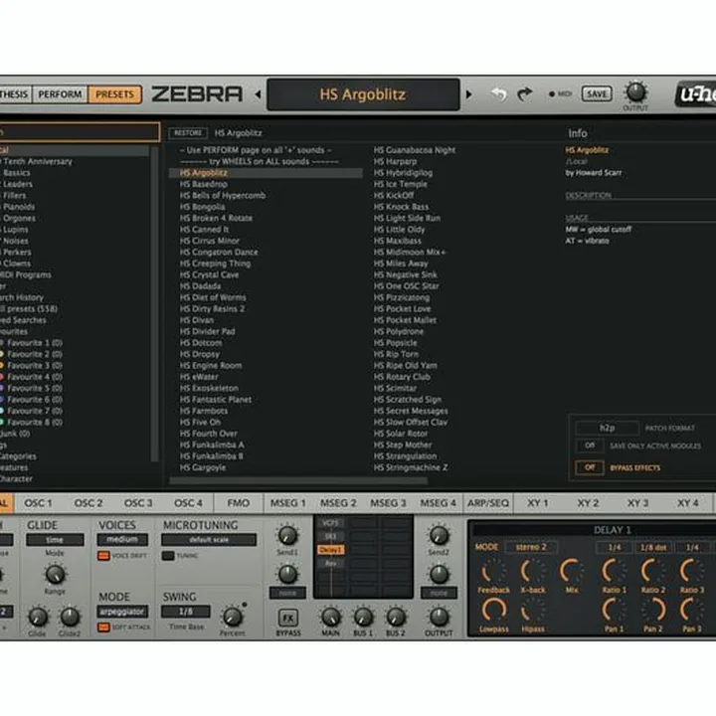Adjust the delay Feedback knob

point(493,571)
